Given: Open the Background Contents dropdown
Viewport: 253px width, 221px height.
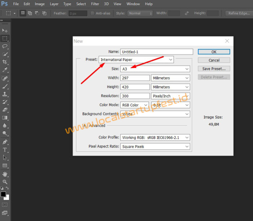Looking at the screenshot, I should (155, 114).
